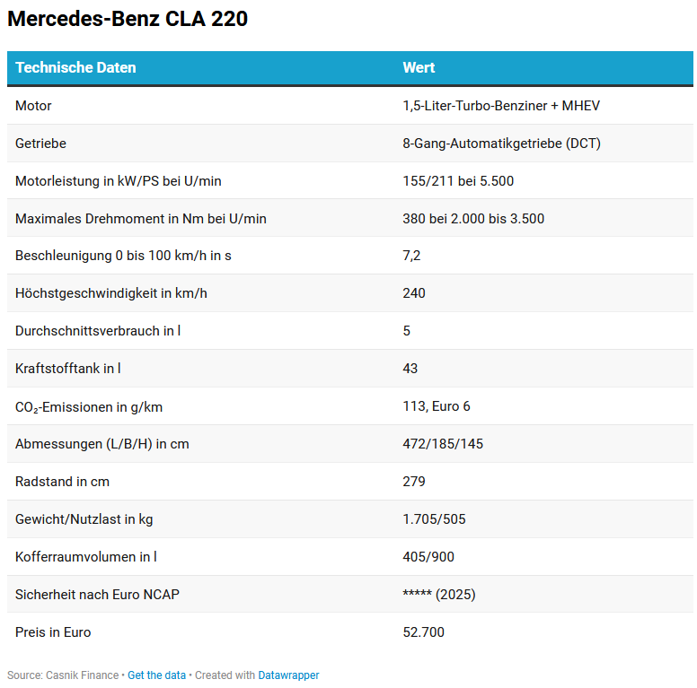
Task: Open the Datawrapper link in the footer
Action: 288,675
